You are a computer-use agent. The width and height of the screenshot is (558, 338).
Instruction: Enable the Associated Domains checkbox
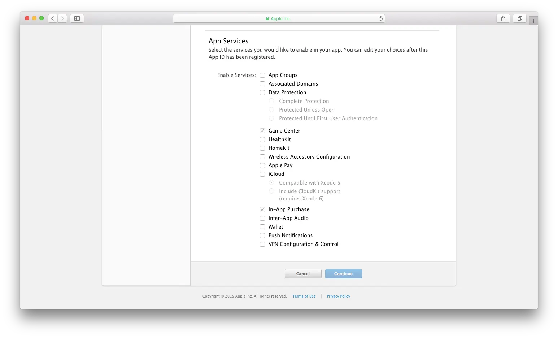[x=262, y=84]
